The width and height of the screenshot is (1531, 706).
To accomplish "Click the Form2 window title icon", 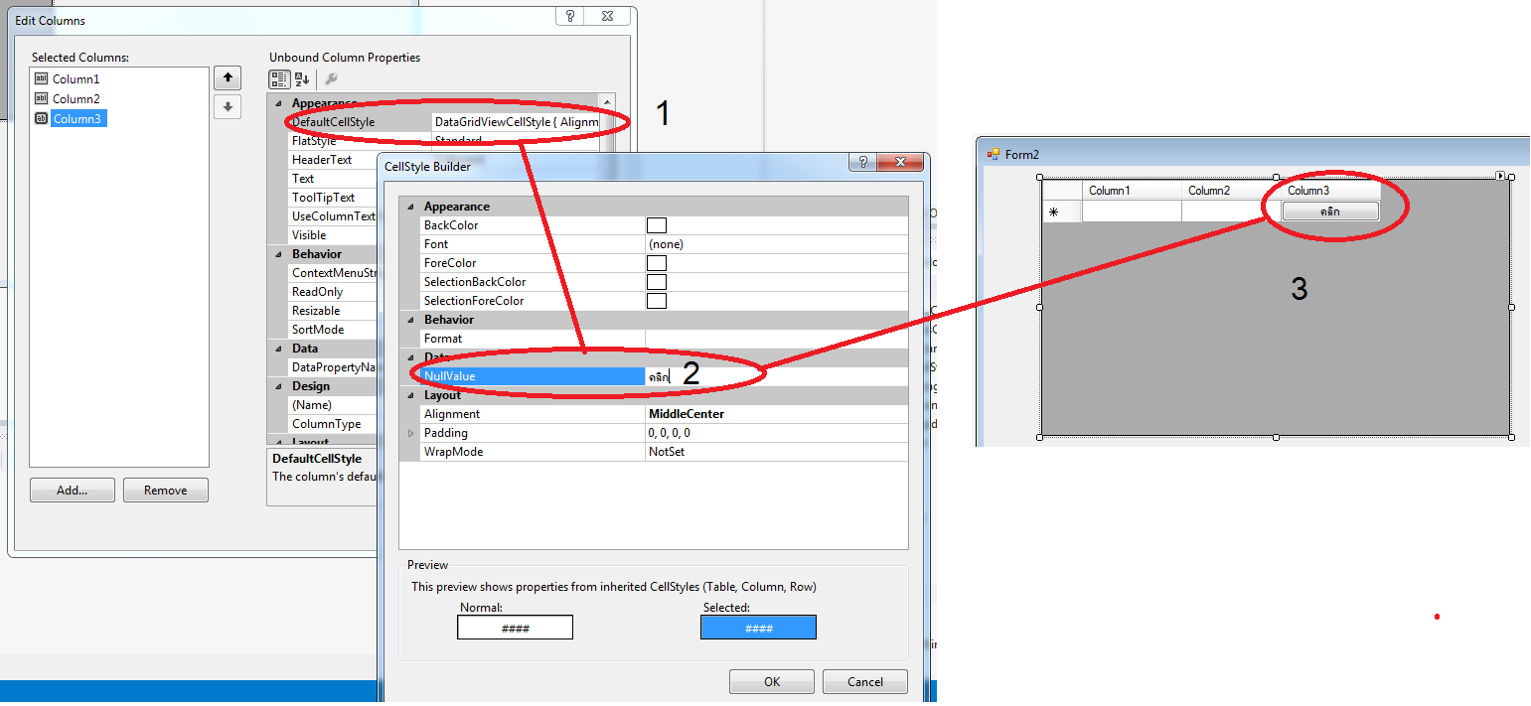I will [x=994, y=154].
